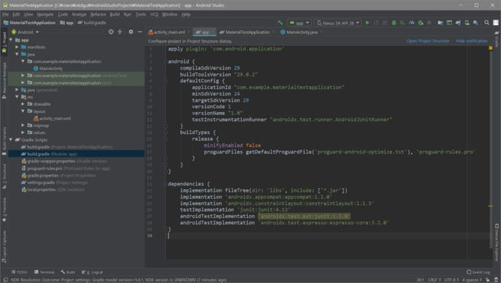This screenshot has height=283, width=501.
Task: Click the user avatar icon in toolbar
Action: (496, 23)
